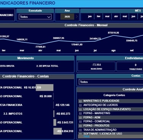Filter by month mar in MÊS slicer
Image resolution: width=143 pixels, height=140 pixels.
tap(107, 16)
